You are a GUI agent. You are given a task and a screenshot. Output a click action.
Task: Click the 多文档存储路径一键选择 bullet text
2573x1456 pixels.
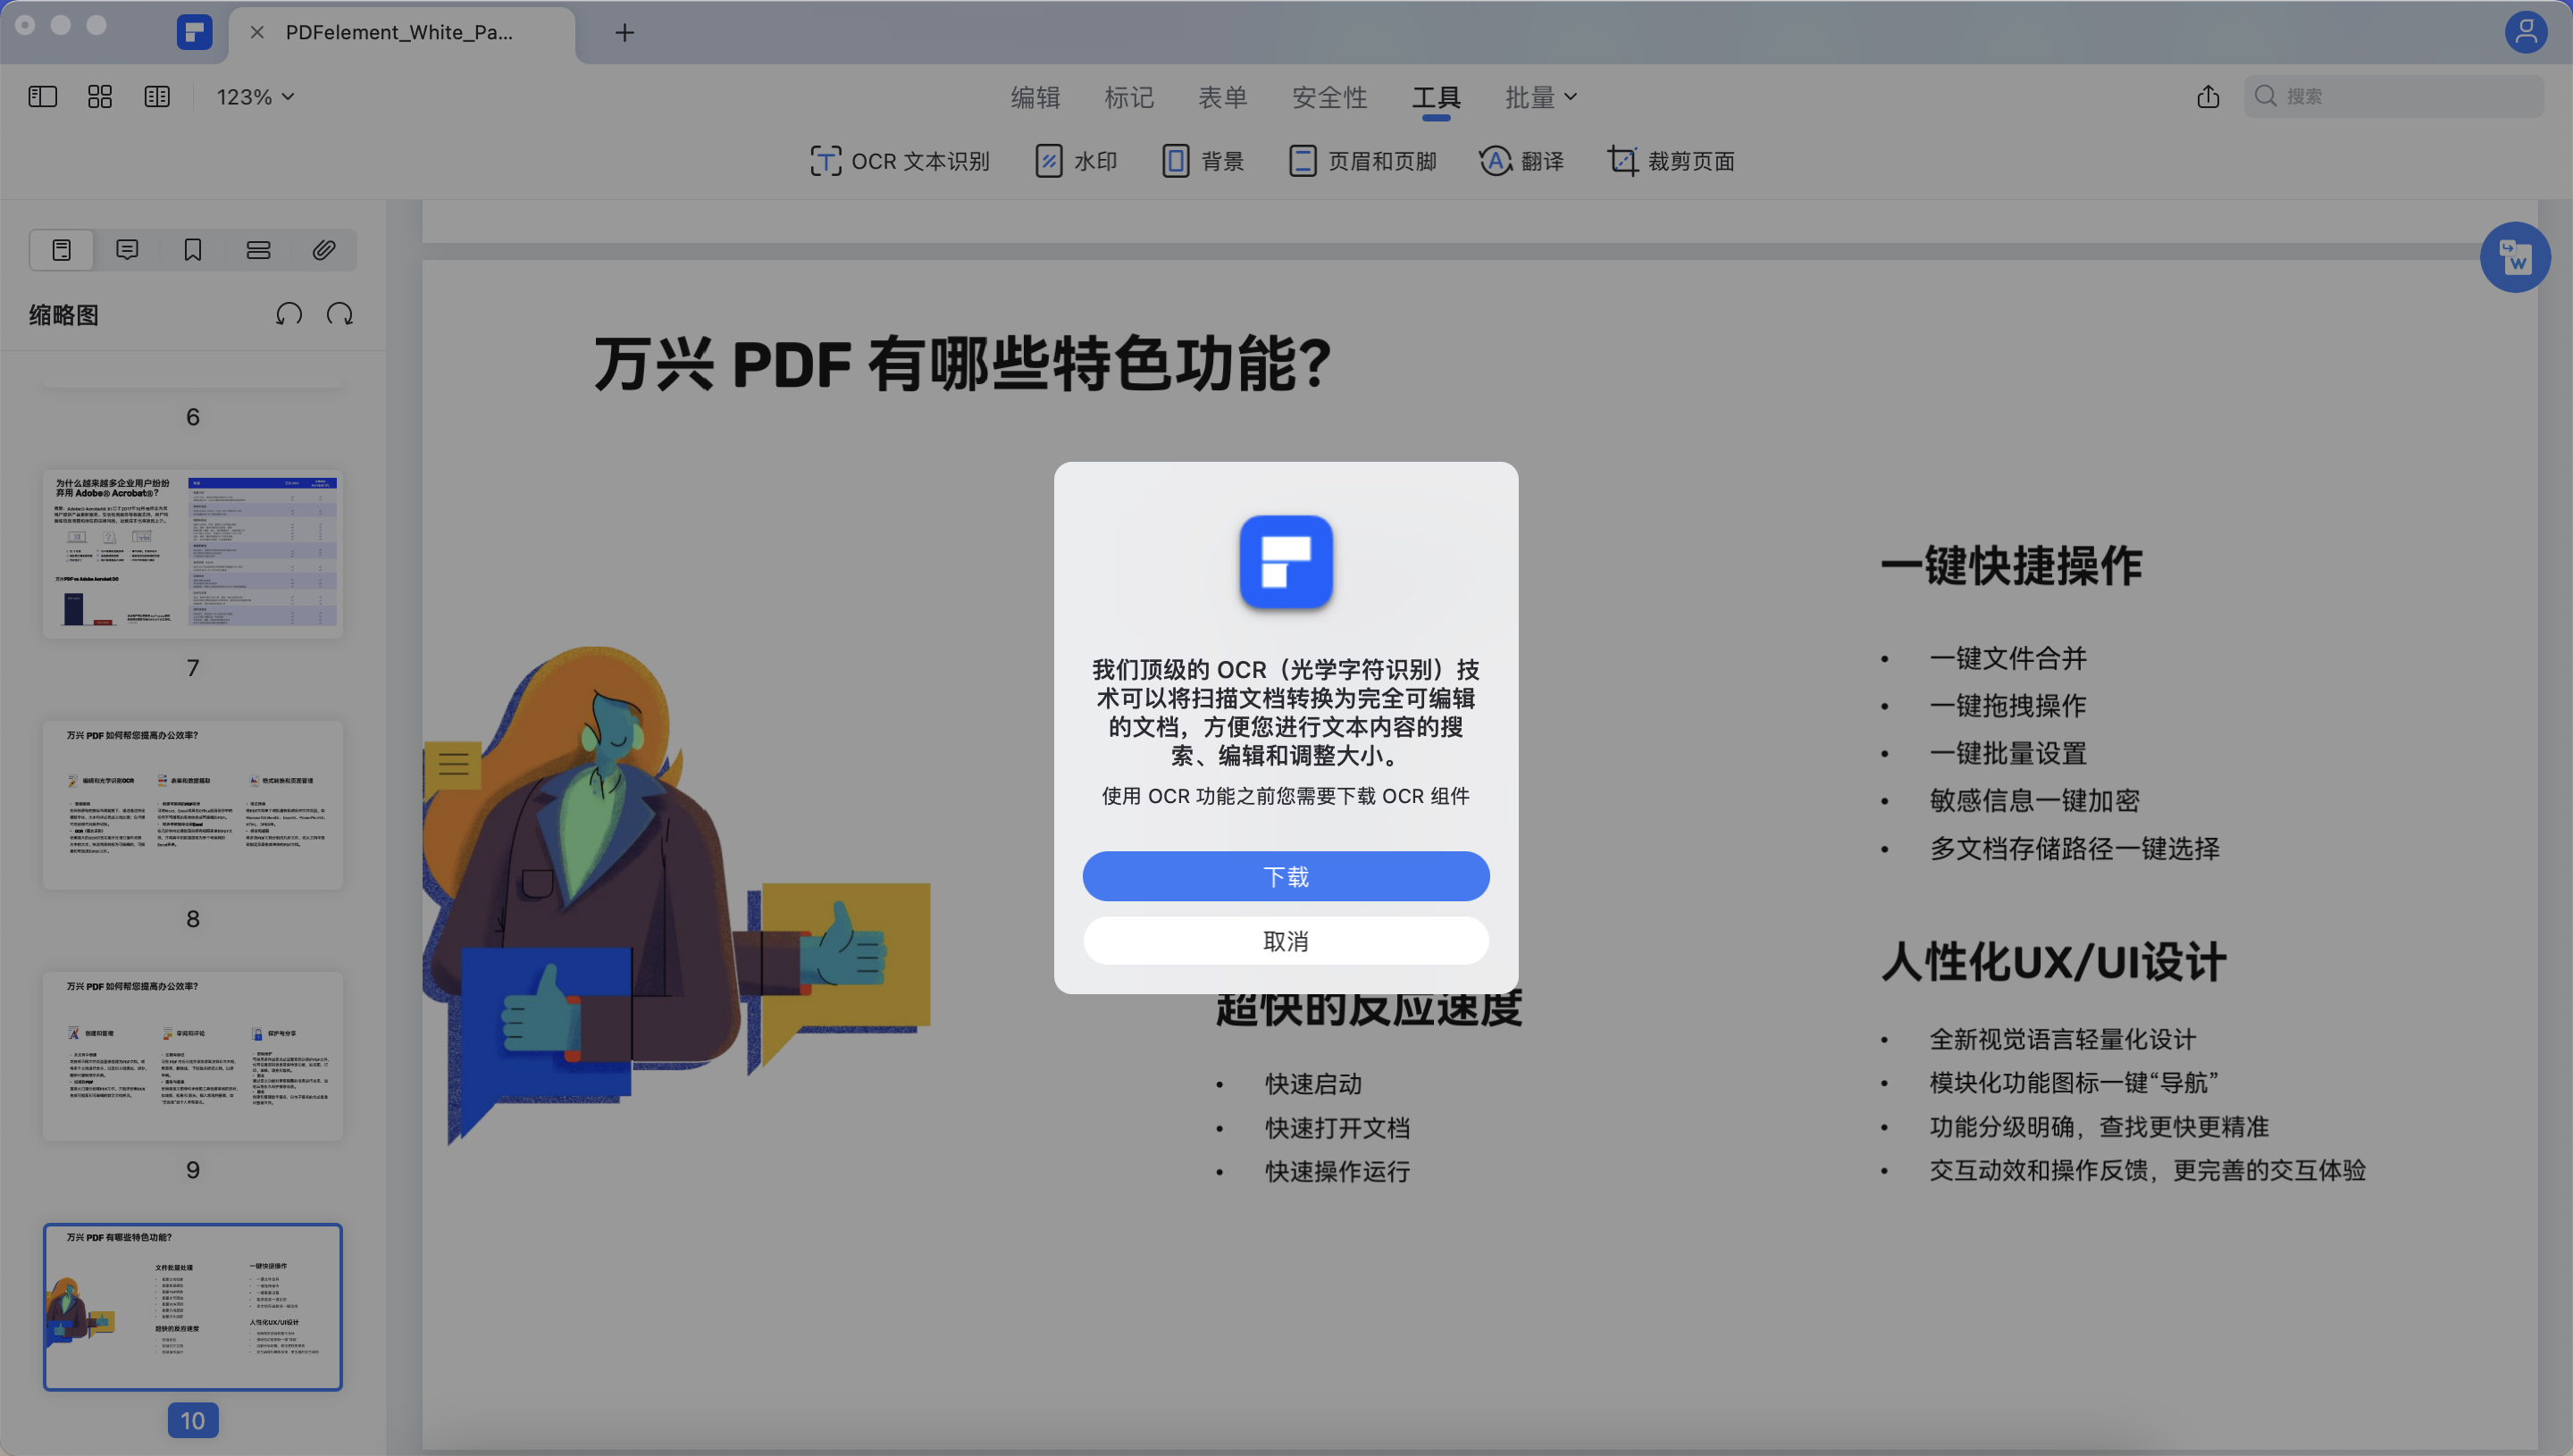[x=2075, y=848]
